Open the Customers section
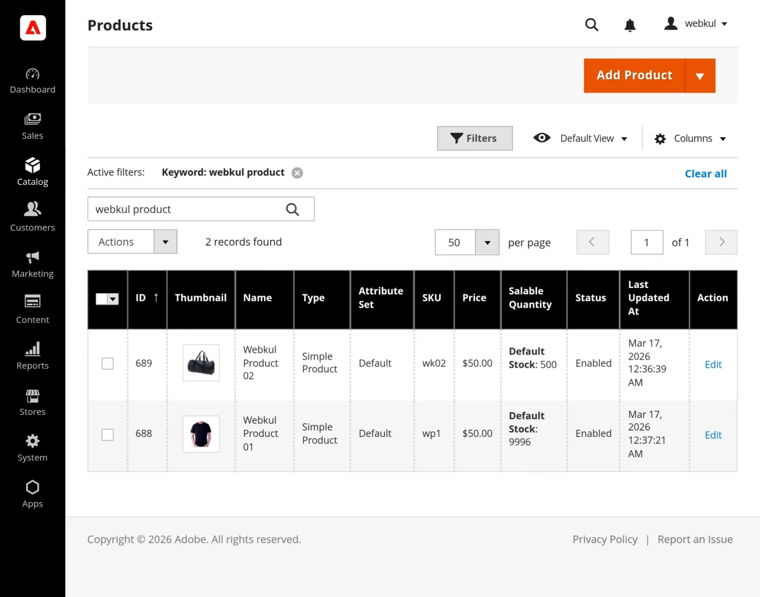The width and height of the screenshot is (760, 597). (x=32, y=217)
